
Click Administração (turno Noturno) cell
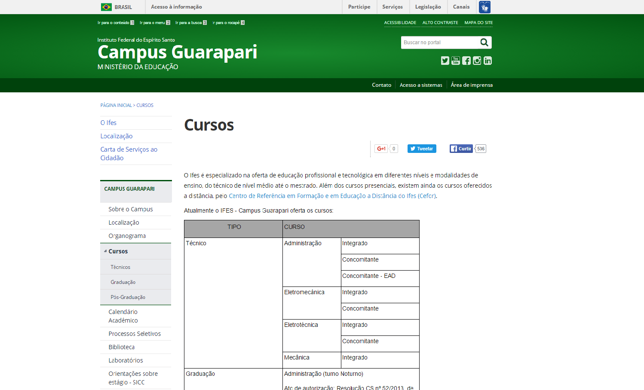pos(324,374)
